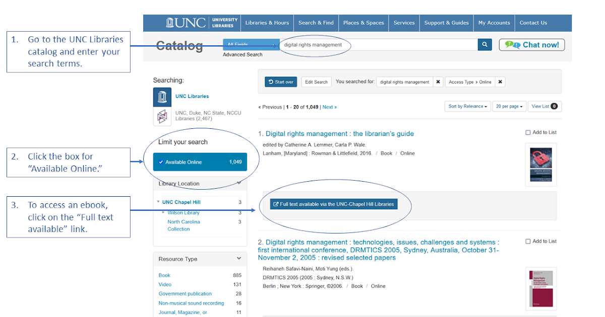Click the UNC Libraries scope link
The image size is (605, 317).
pos(192,96)
